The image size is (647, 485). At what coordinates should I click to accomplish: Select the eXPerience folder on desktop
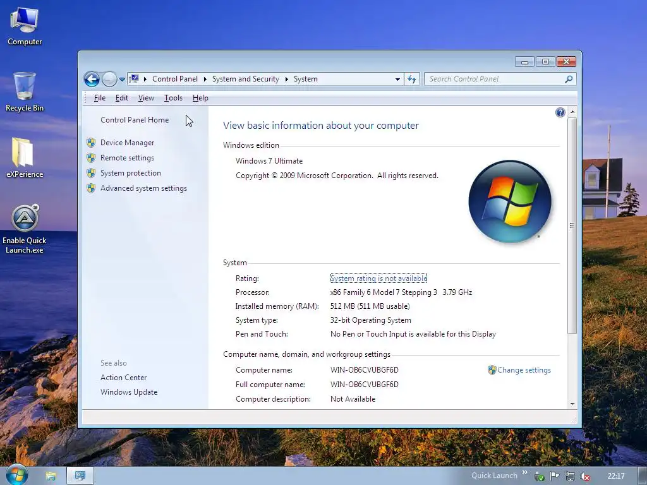[x=25, y=157]
